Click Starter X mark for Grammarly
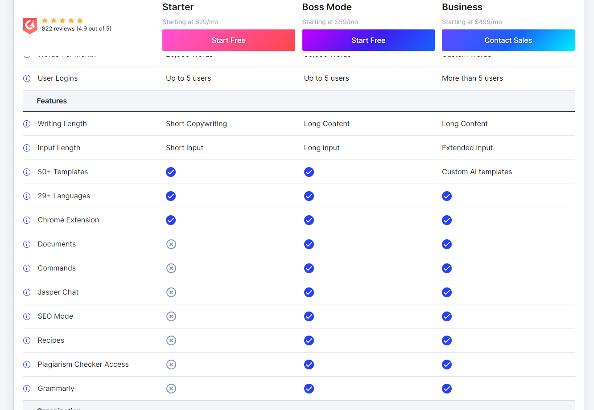Screen dimensions: 594x410 (171, 389)
